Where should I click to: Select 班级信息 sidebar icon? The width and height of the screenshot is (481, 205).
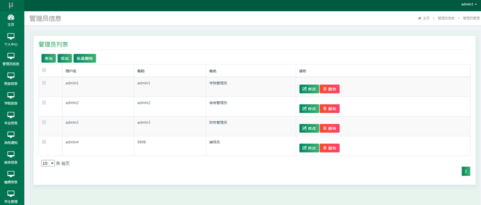tap(11, 76)
